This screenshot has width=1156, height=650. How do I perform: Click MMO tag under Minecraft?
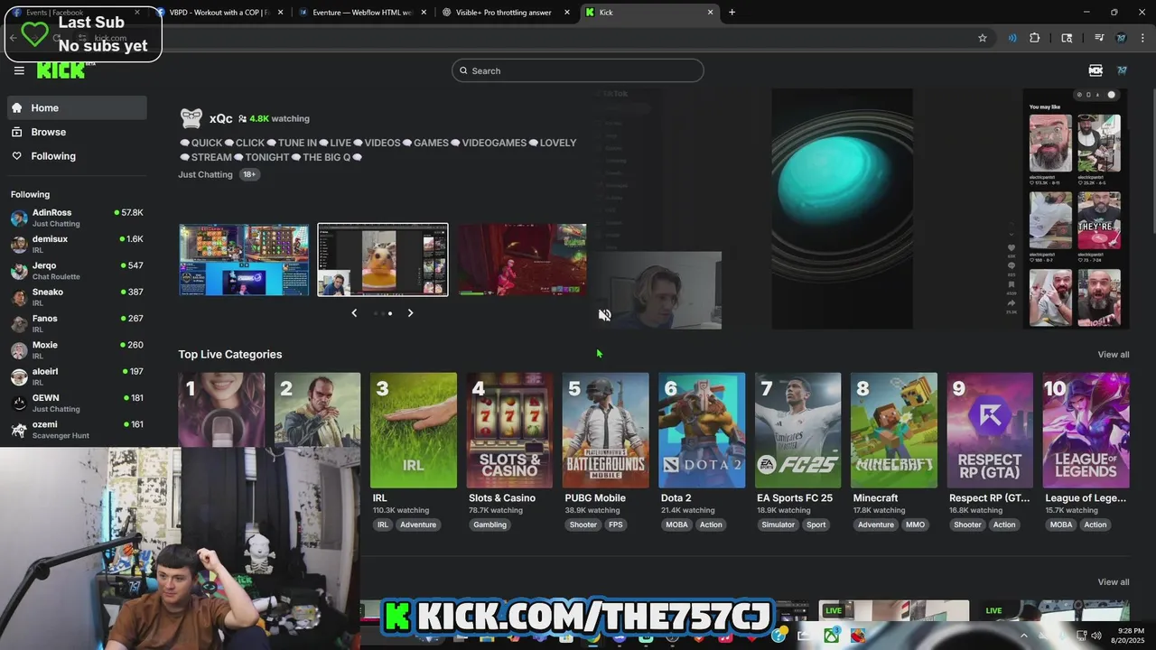point(916,525)
